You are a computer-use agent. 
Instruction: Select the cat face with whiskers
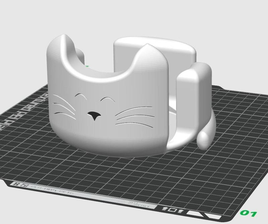tap(100, 110)
